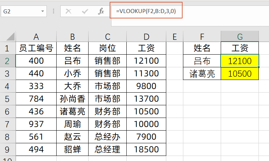The height and width of the screenshot is (161, 269).
Task: Click cell with employee number 333
Action: coord(36,86)
